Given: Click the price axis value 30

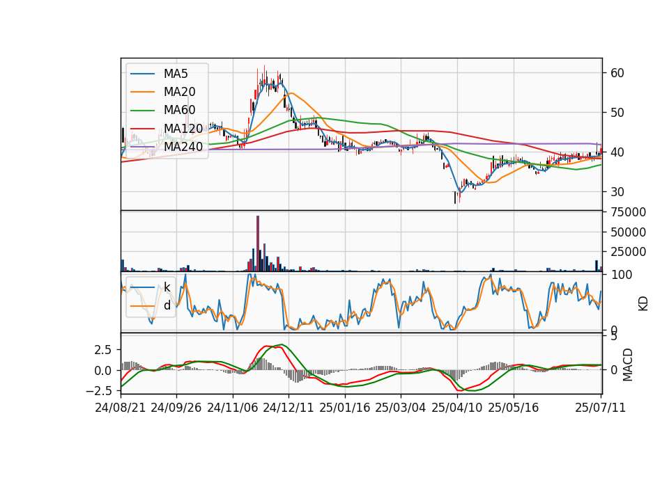Looking at the screenshot, I should [617, 192].
